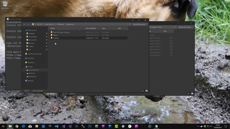Open Downloads in the sidebar
Viewport: 230px width, 129px height.
[32, 37]
